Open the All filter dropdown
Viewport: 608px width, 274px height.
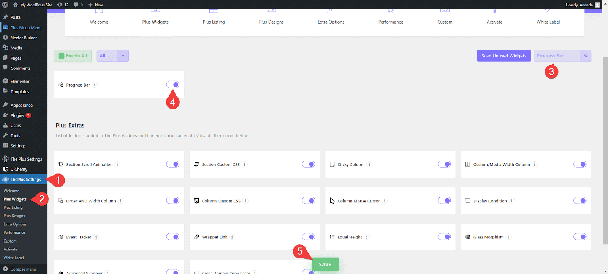pos(112,56)
